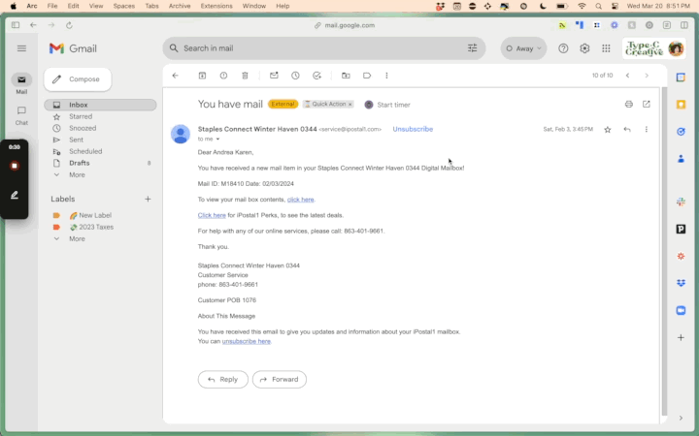Open the Archive menu in the menu bar
The height and width of the screenshot is (436, 699).
[x=180, y=6]
